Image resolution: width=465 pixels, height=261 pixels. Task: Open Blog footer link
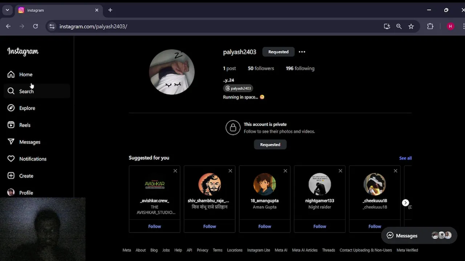pos(154,250)
